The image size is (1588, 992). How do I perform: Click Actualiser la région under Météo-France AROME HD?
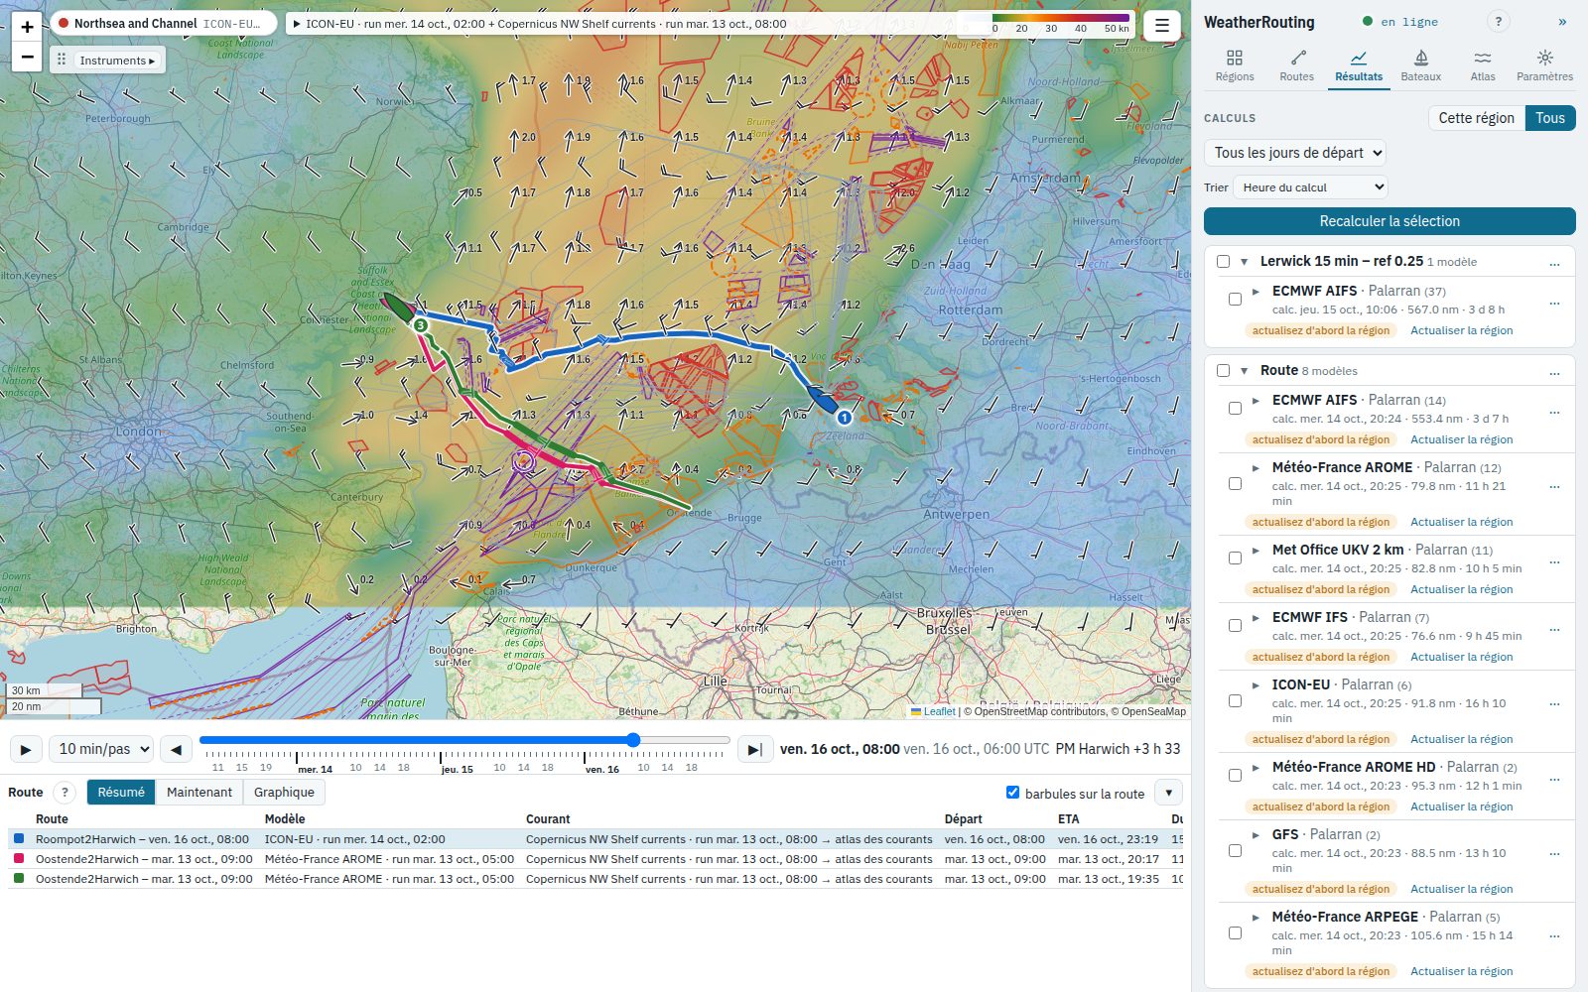(1461, 806)
